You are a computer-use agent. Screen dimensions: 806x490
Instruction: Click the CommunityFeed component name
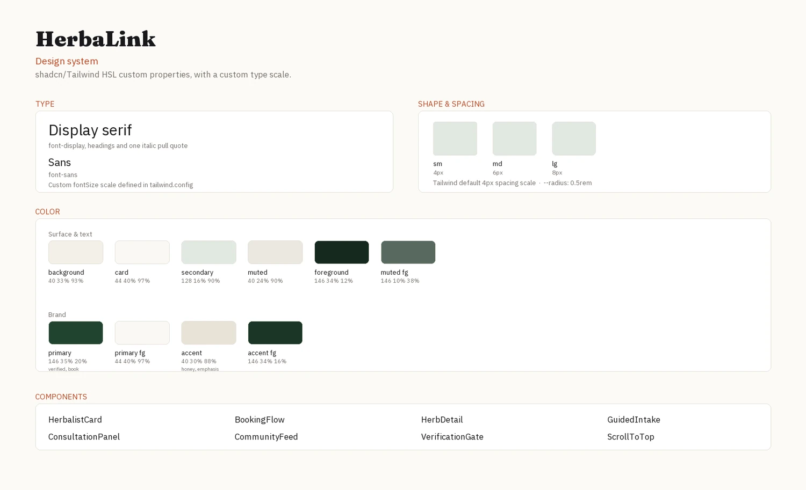pyautogui.click(x=266, y=437)
